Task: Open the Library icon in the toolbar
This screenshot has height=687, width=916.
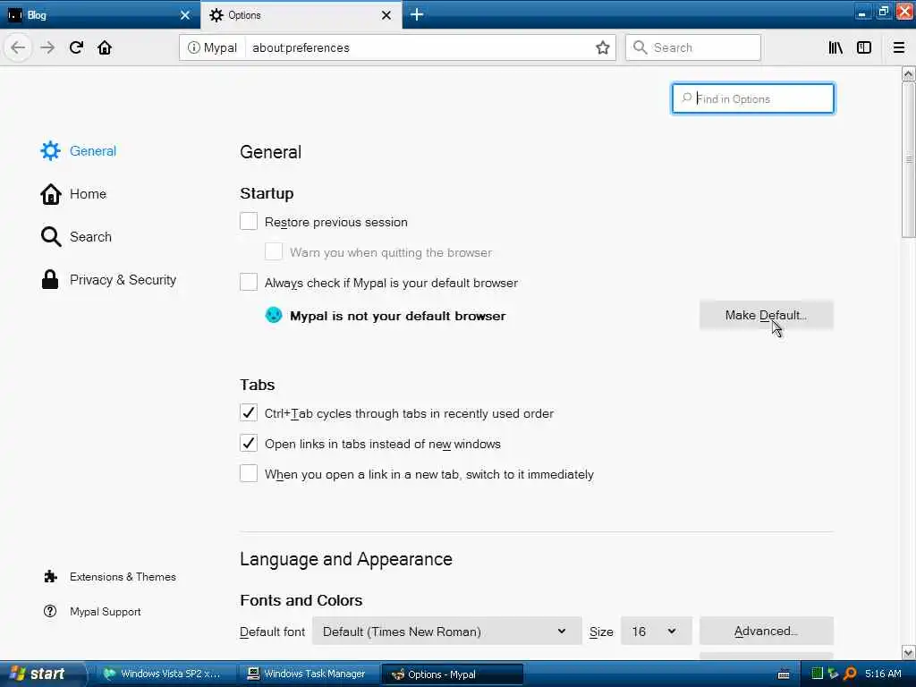Action: 835,47
